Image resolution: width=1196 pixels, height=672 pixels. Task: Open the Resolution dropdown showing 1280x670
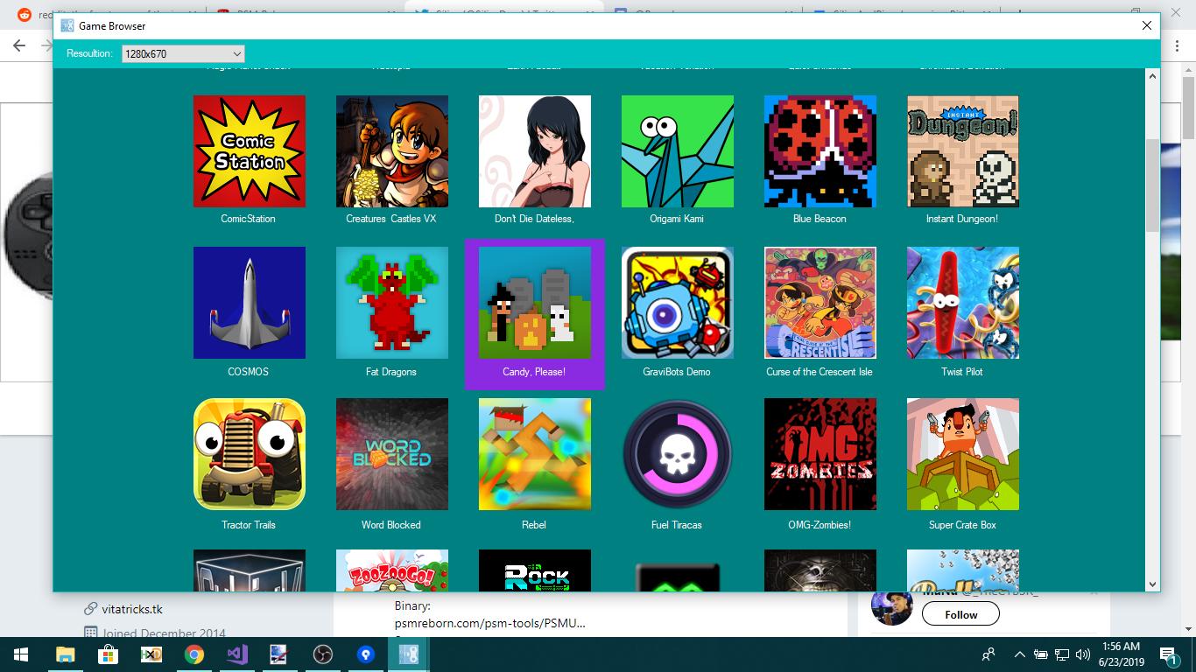(x=183, y=53)
